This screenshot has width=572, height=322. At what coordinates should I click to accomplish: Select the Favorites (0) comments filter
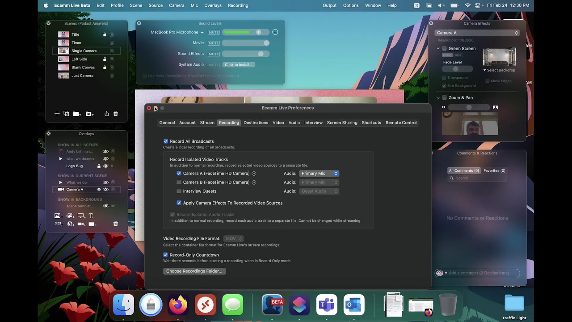point(494,171)
